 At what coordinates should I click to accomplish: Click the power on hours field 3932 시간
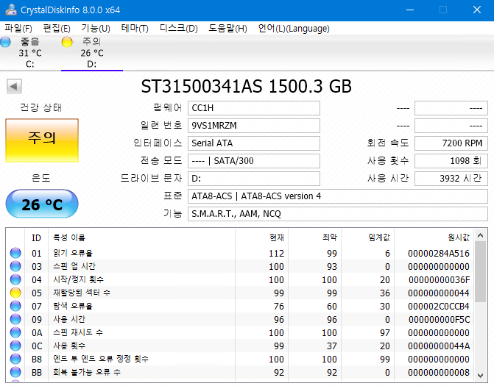[451, 179]
